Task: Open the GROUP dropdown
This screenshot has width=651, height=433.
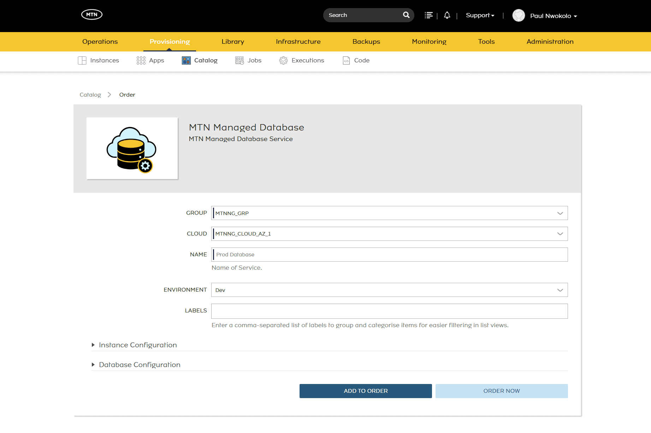Action: tap(389, 213)
